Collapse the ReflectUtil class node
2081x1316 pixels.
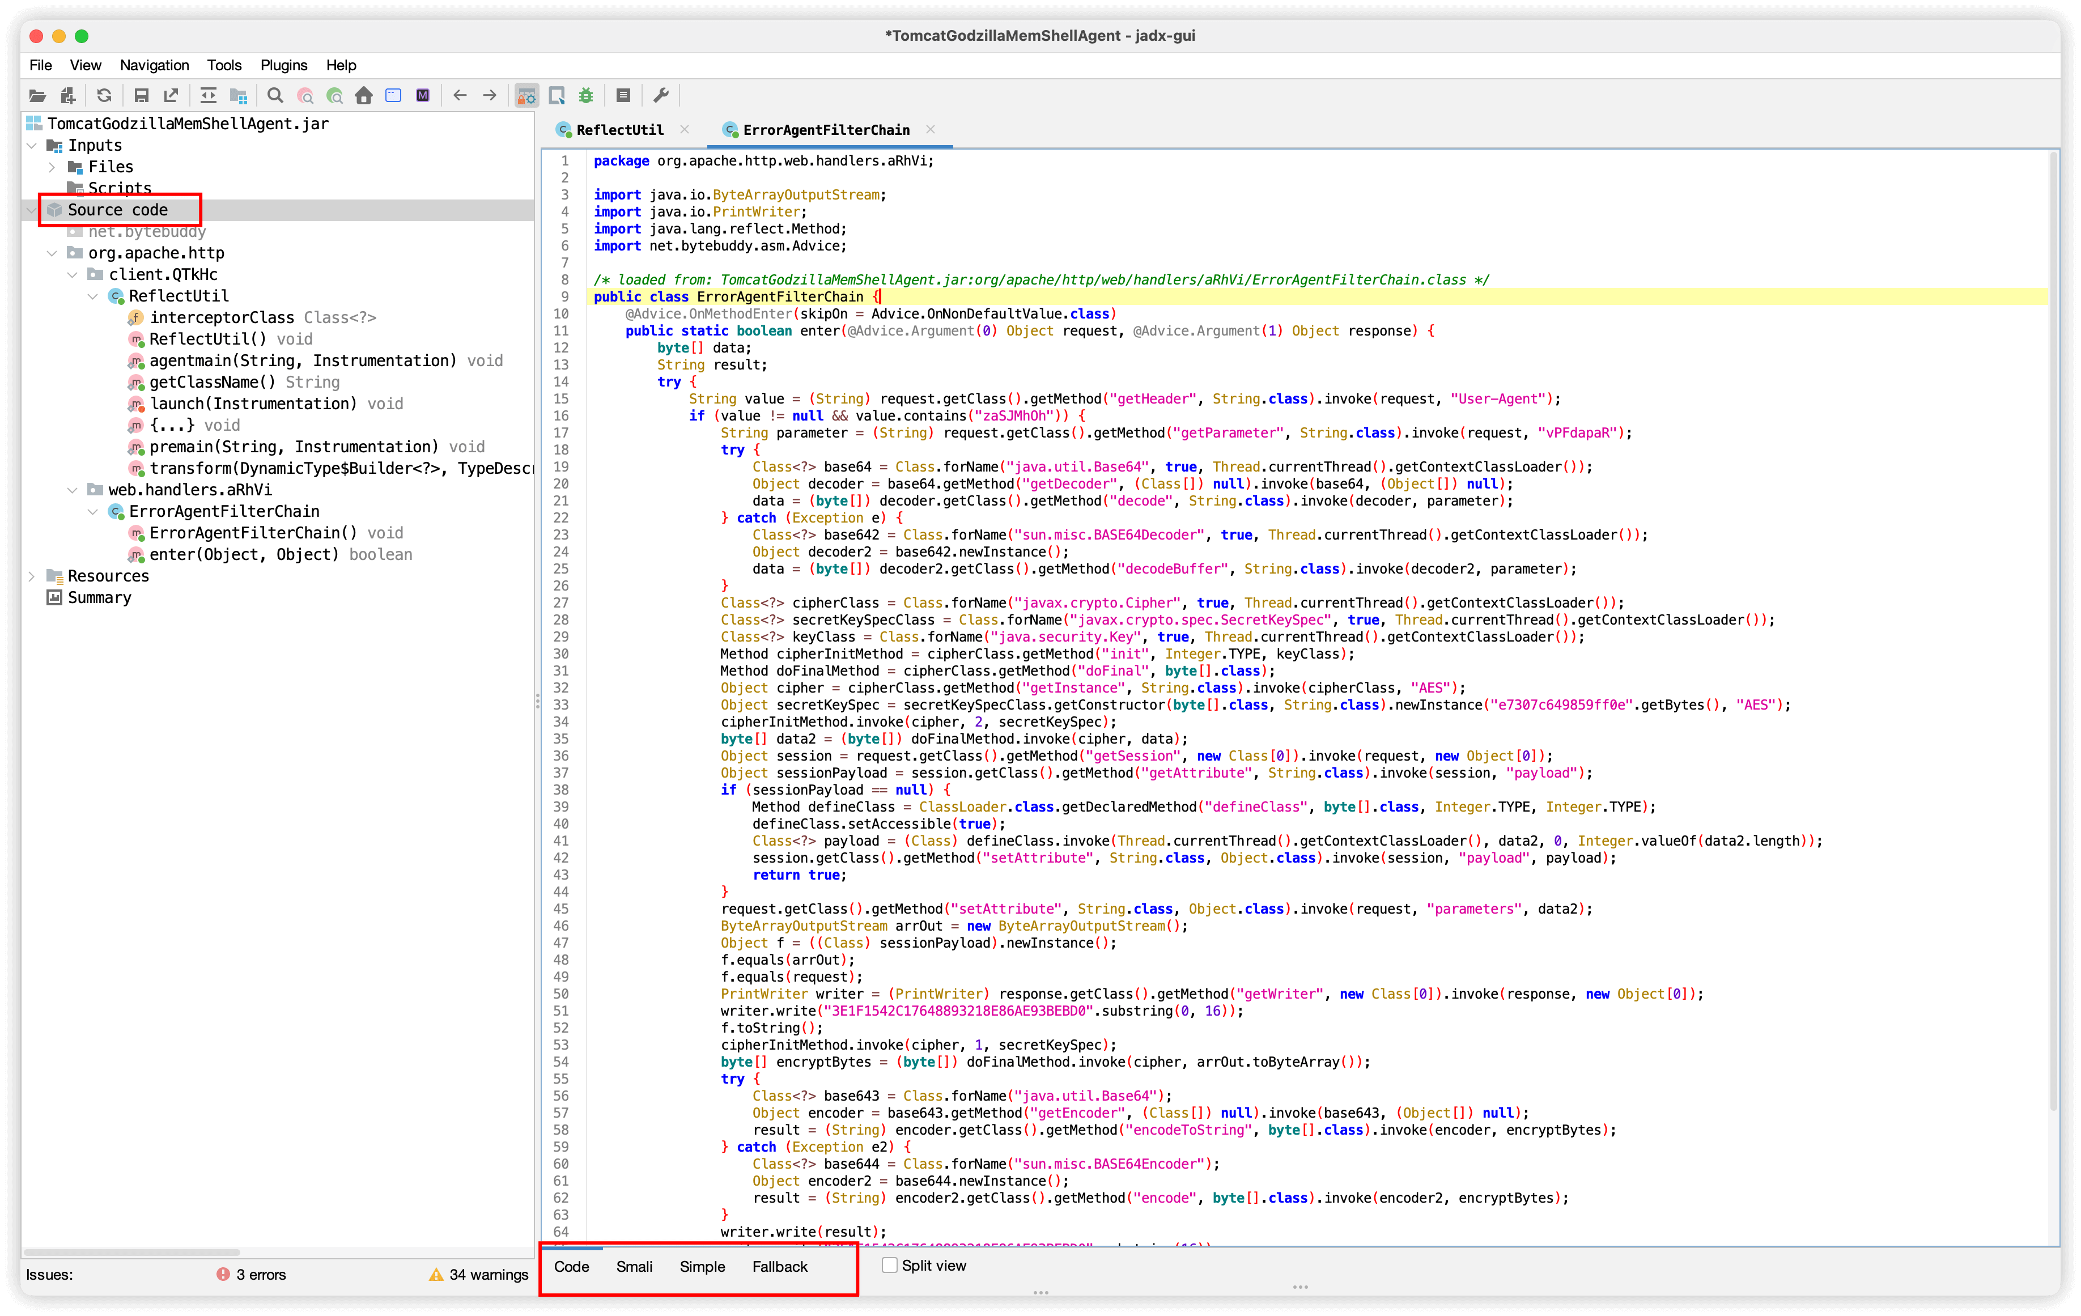(x=94, y=296)
